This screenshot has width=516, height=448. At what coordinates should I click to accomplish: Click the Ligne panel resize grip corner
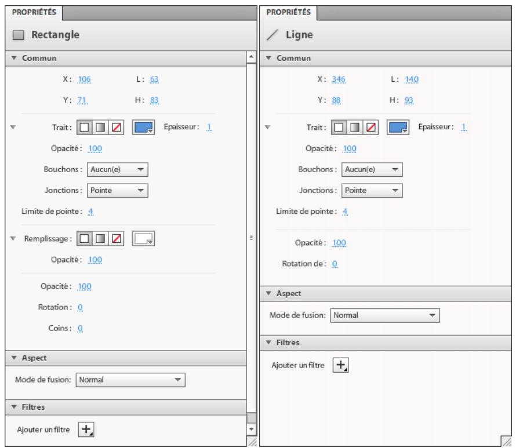(x=506, y=441)
